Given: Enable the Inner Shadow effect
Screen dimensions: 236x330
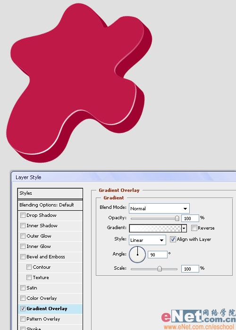Looking at the screenshot, I should [x=23, y=225].
